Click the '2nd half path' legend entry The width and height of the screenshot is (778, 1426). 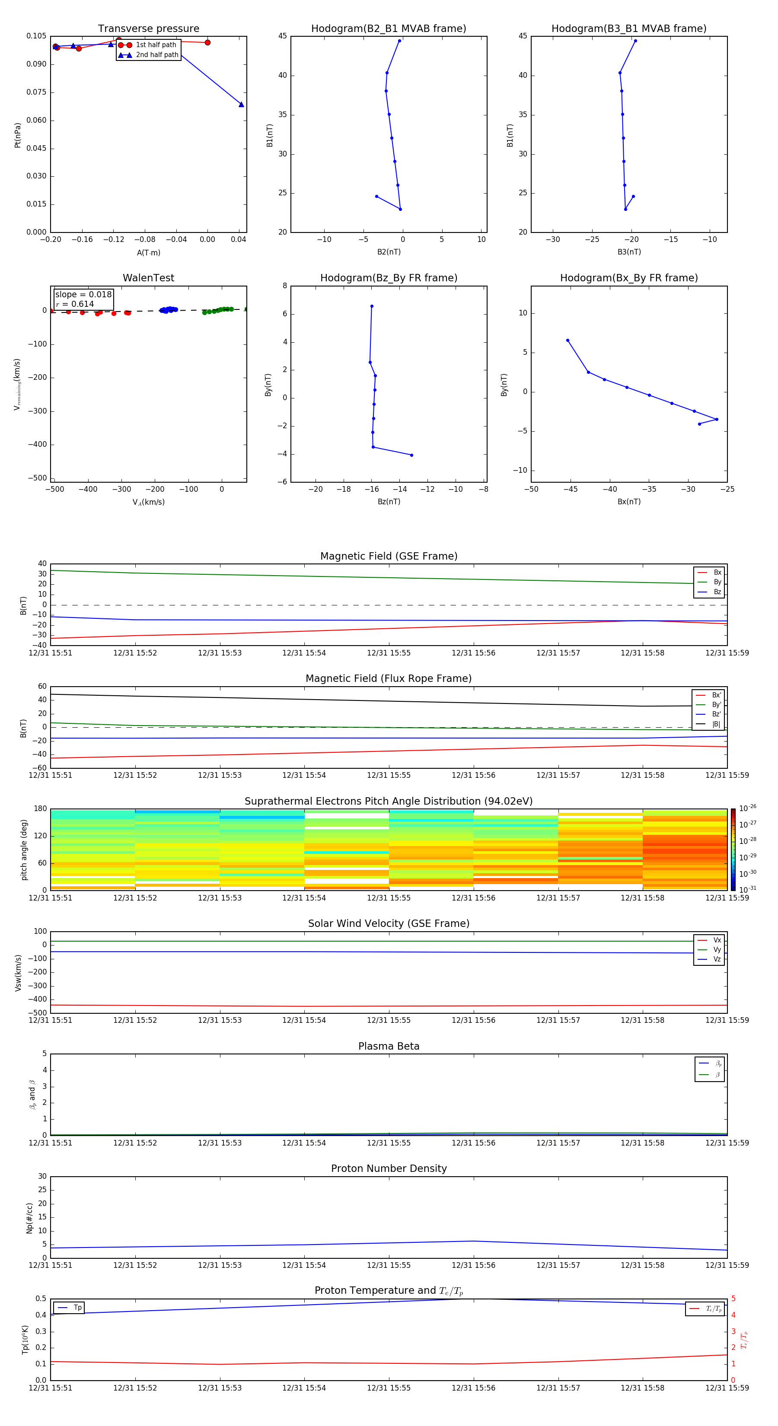(x=148, y=55)
